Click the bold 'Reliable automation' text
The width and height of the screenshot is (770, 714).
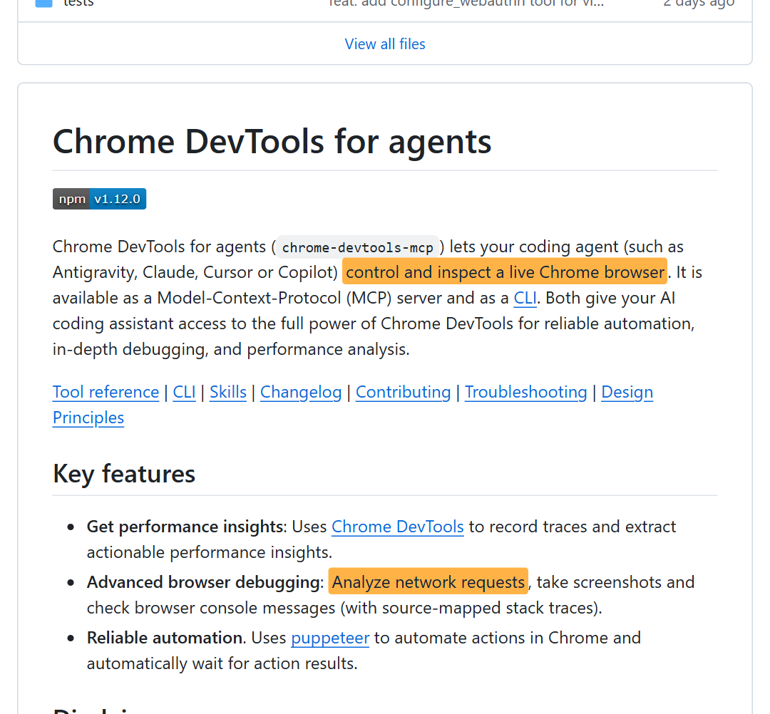point(164,638)
